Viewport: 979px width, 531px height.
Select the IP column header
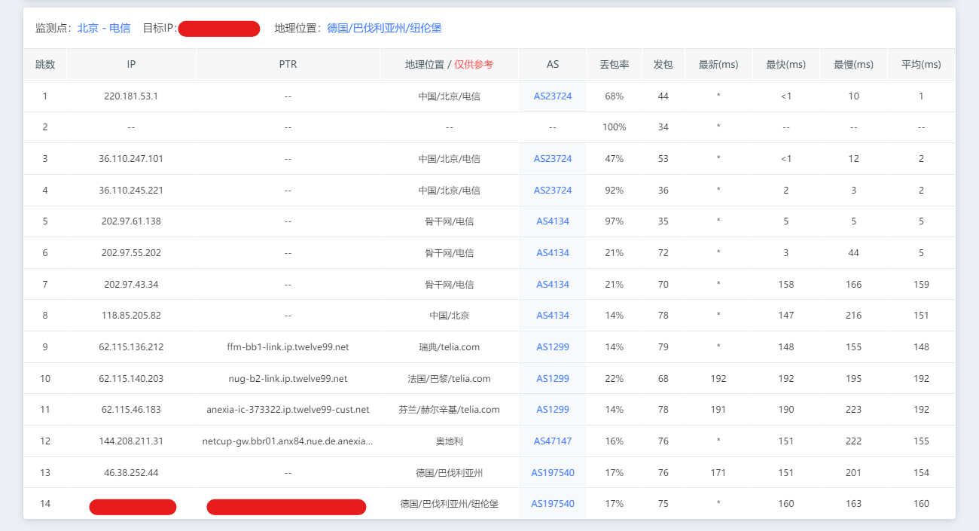click(131, 65)
